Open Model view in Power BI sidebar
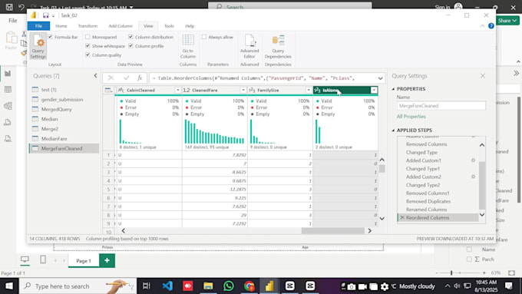The height and width of the screenshot is (294, 522). 8,106
